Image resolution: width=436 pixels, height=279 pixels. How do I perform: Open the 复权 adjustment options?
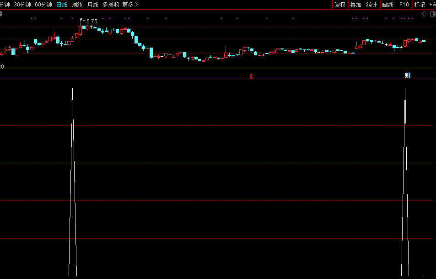coord(340,5)
